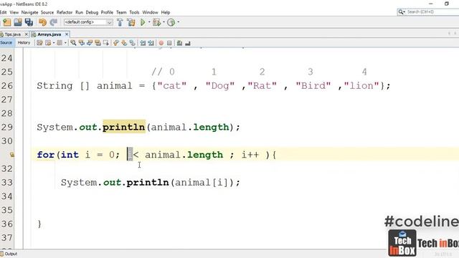Undo the last edit
The height and width of the screenshot is (258, 459).
tap(43, 22)
